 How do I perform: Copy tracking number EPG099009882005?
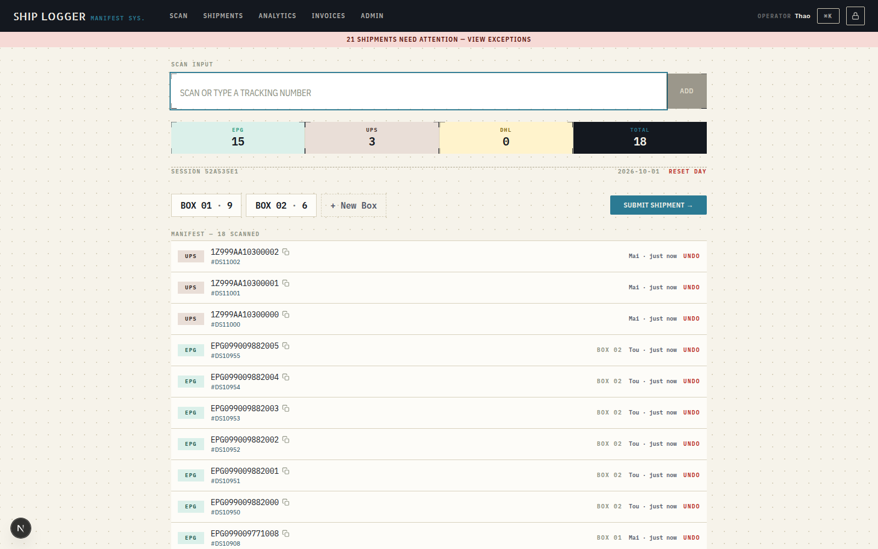(x=286, y=346)
